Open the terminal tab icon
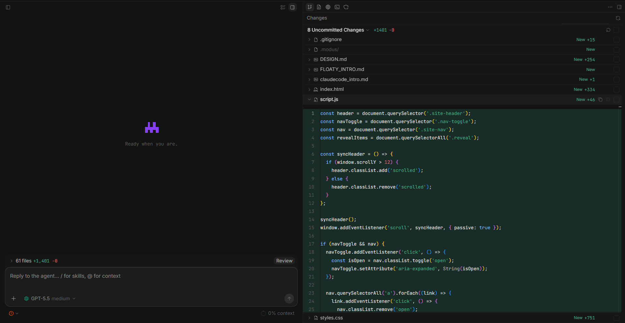This screenshot has height=323, width=625. coord(337,7)
